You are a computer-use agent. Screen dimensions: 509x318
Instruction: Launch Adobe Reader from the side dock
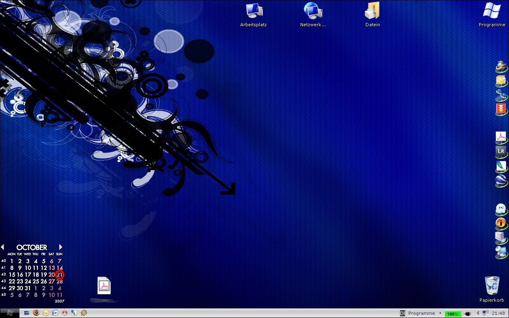click(x=501, y=137)
